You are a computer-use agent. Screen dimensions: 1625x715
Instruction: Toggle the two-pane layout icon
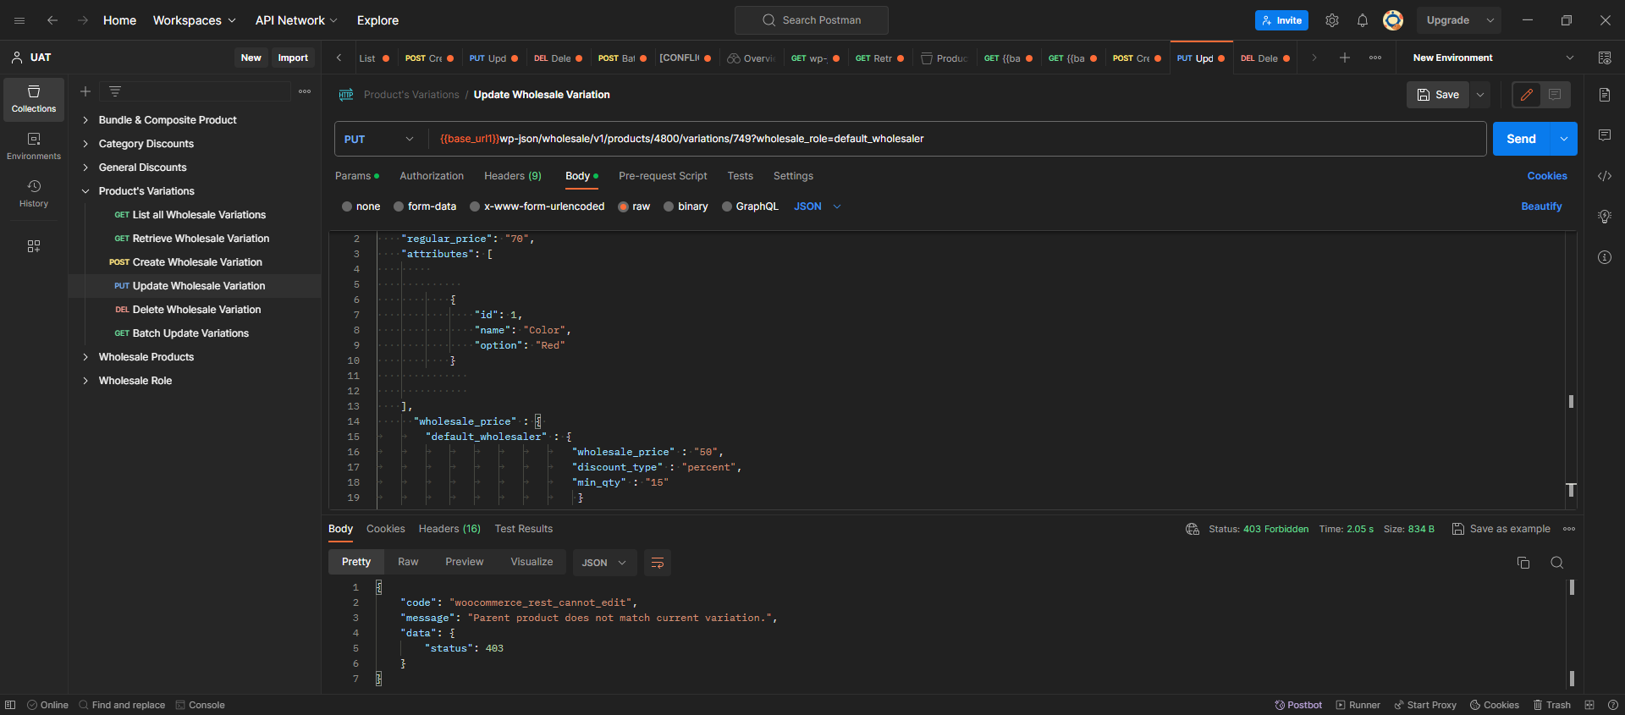pyautogui.click(x=1589, y=705)
